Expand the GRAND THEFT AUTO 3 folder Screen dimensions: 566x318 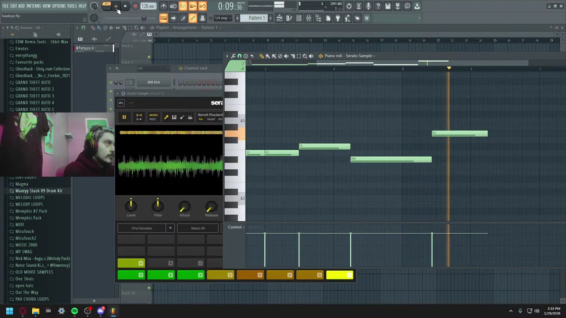coord(34,96)
